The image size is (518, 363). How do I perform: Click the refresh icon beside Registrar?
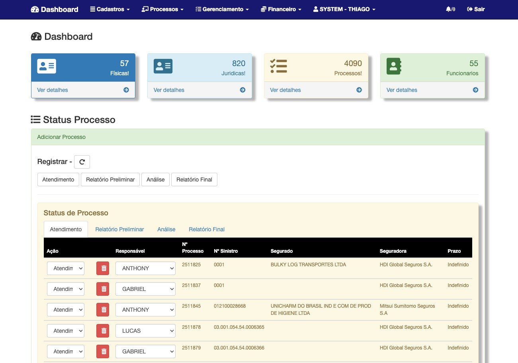(82, 162)
